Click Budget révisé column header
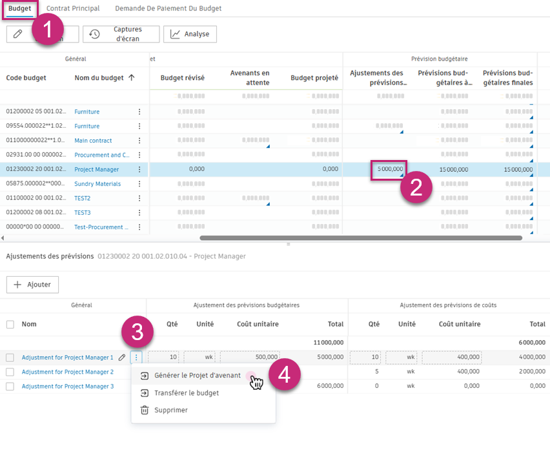This screenshot has width=550, height=453. [x=183, y=78]
